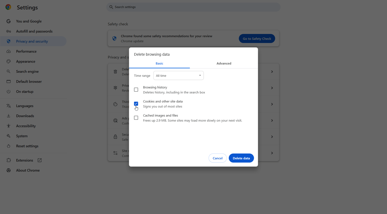Click the shield icon for Privacy and security
The height and width of the screenshot is (214, 387).
[x=8, y=41]
